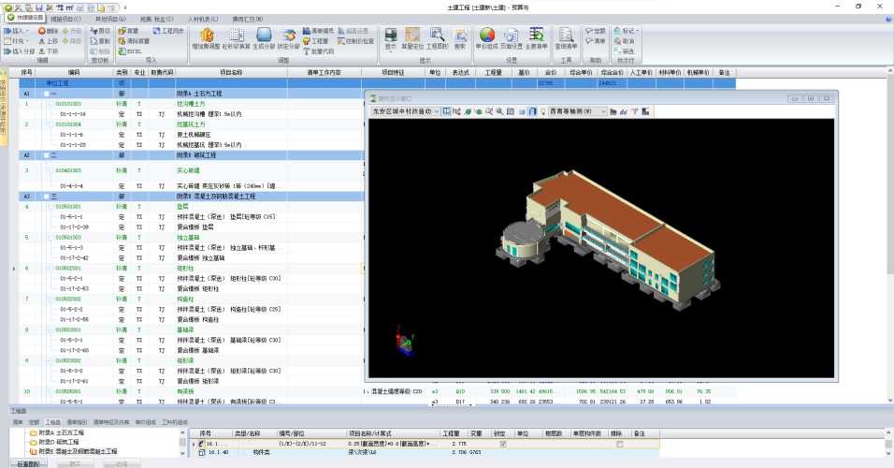Click 算量 button in import group

click(x=128, y=31)
